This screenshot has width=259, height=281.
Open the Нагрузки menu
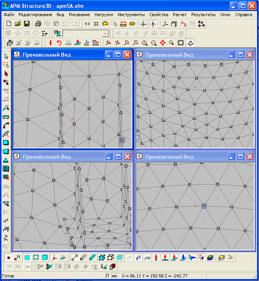pyautogui.click(x=104, y=15)
